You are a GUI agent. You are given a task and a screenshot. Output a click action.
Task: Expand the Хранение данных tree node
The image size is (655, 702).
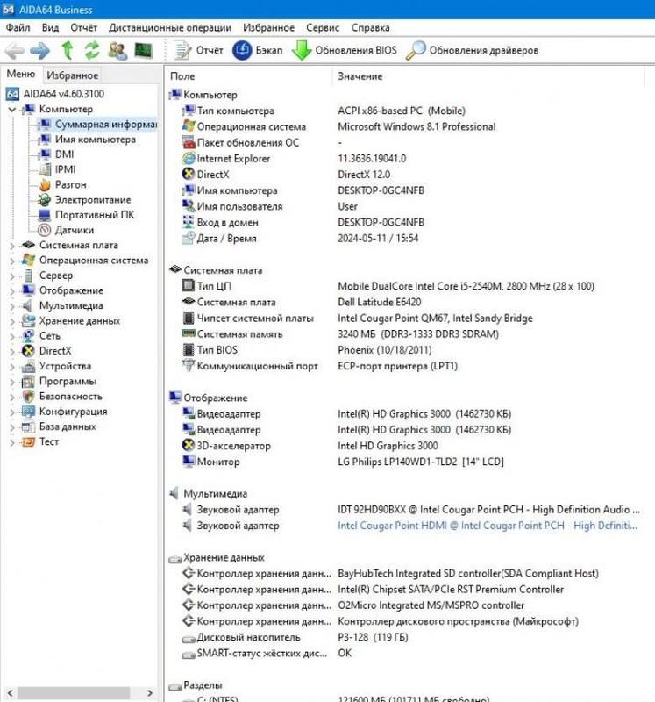11,321
